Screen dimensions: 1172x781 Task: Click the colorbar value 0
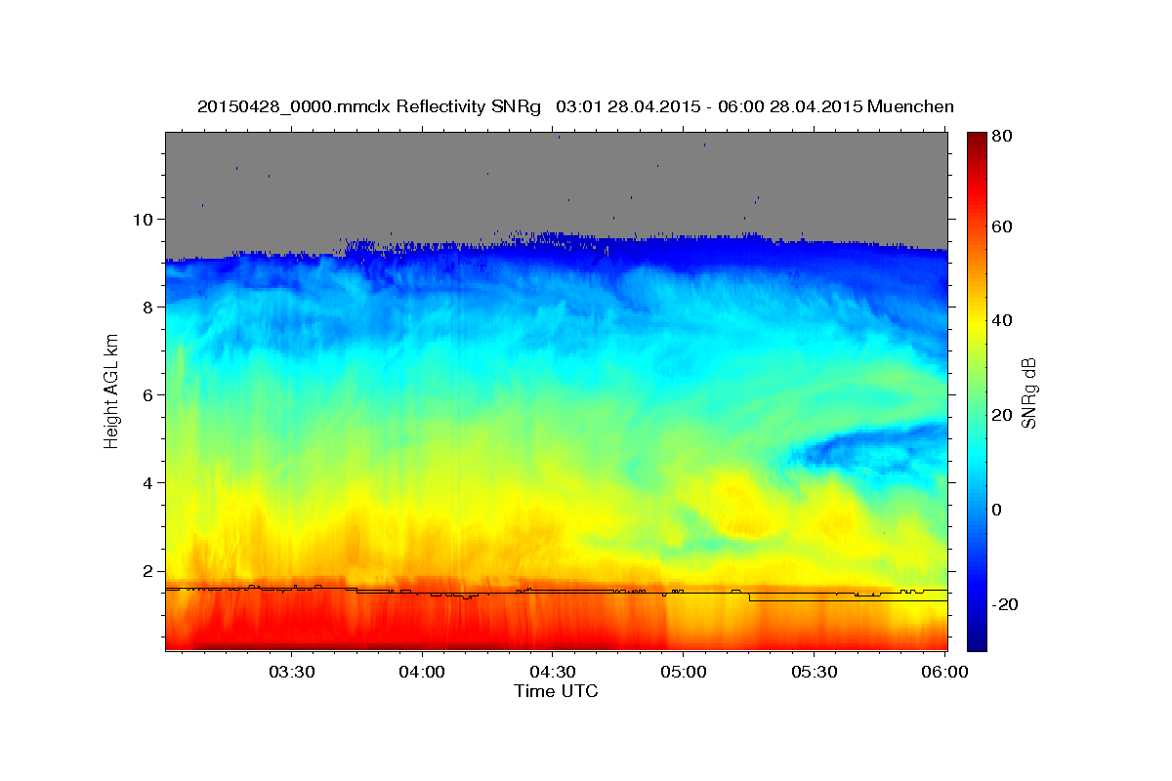pyautogui.click(x=997, y=510)
